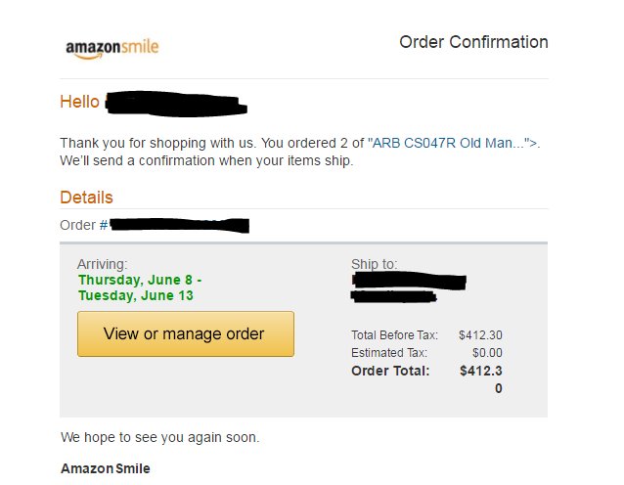Click the We hope to see you again text
624x485 pixels.
(159, 437)
